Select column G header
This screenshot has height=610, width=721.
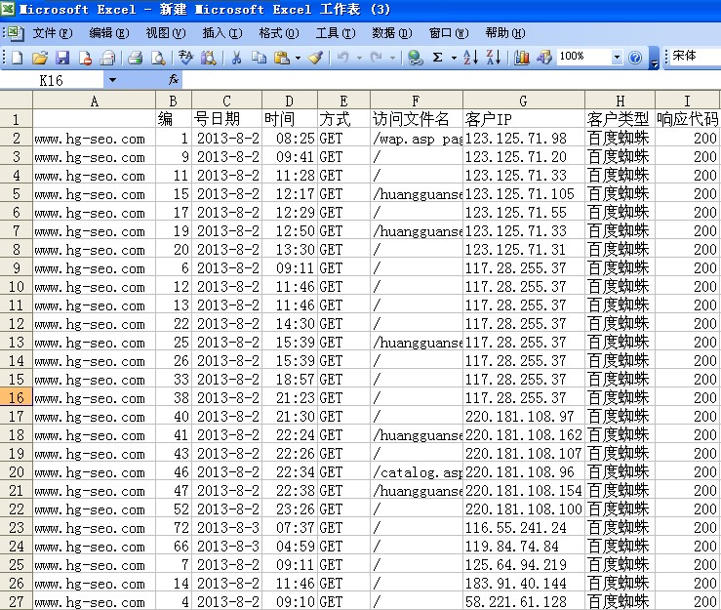(524, 101)
